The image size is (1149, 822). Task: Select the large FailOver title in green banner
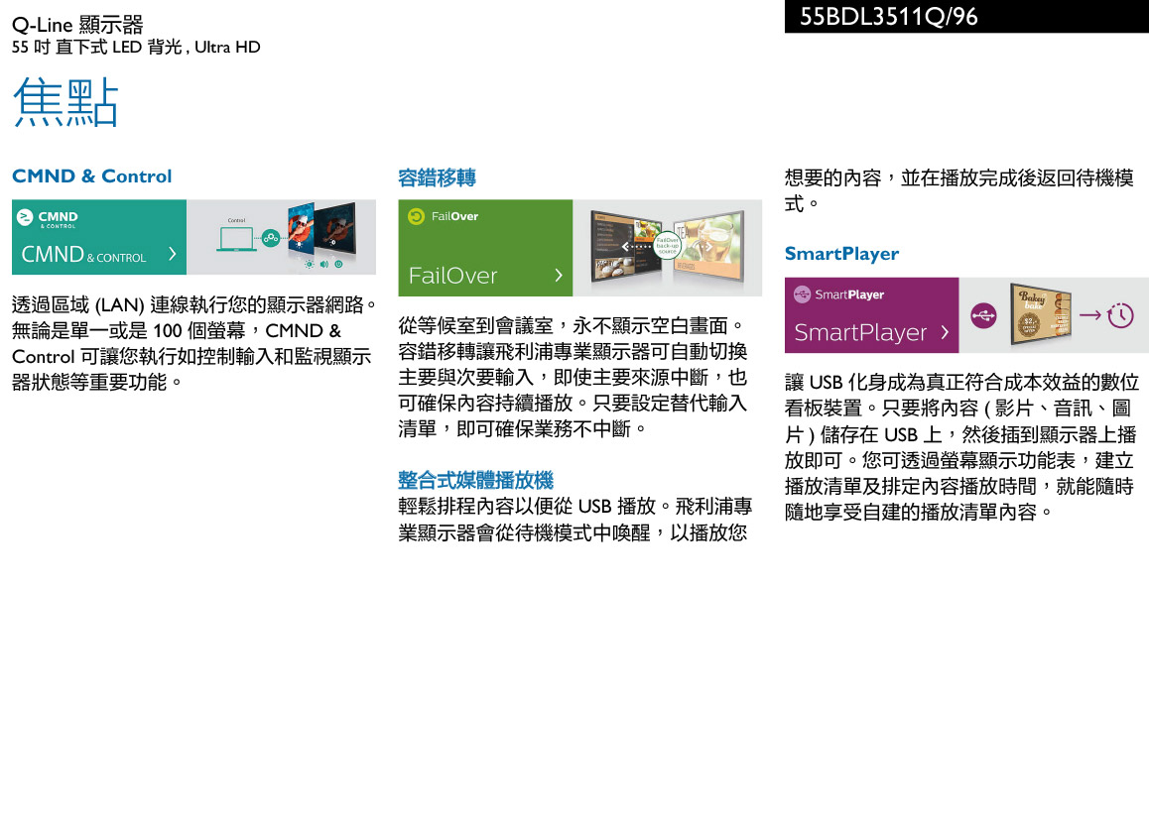(452, 276)
